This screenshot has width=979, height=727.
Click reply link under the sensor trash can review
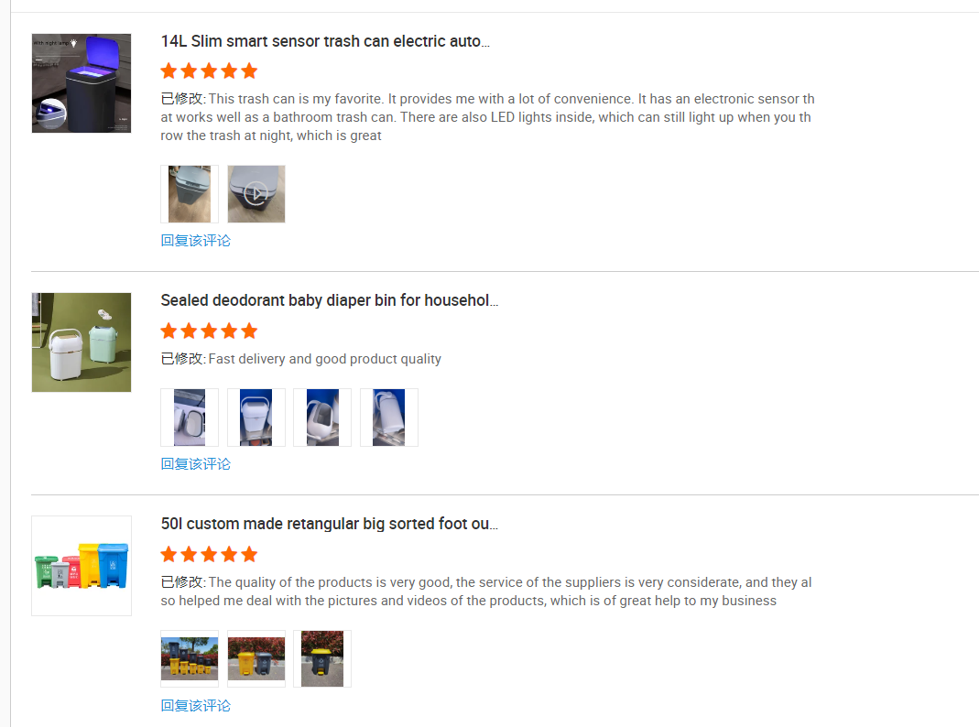(x=195, y=240)
